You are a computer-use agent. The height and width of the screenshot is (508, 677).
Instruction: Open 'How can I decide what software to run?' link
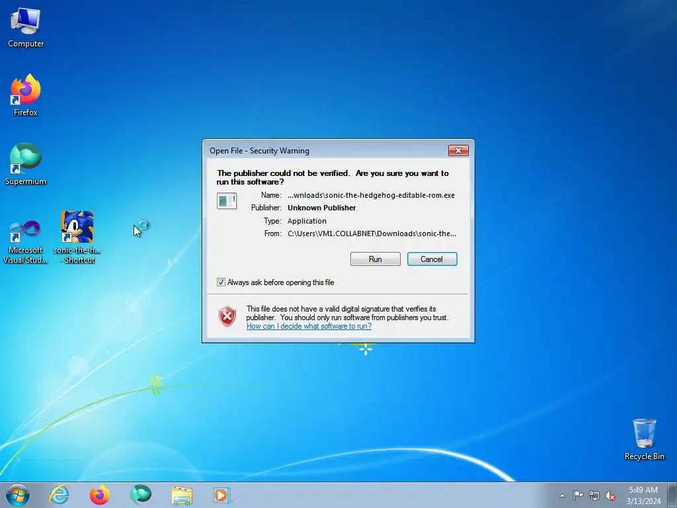click(x=309, y=326)
